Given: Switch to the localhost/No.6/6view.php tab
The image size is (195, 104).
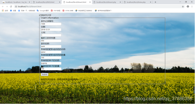Looking at the screenshot, I should [x=137, y=2].
